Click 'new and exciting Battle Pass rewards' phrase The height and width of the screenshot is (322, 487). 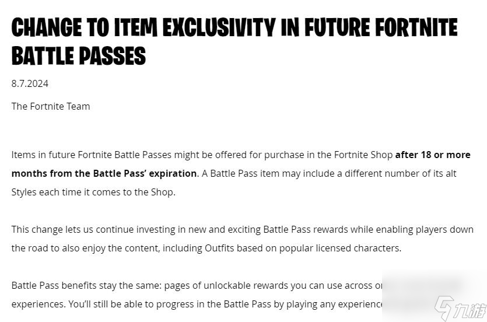click(x=268, y=229)
